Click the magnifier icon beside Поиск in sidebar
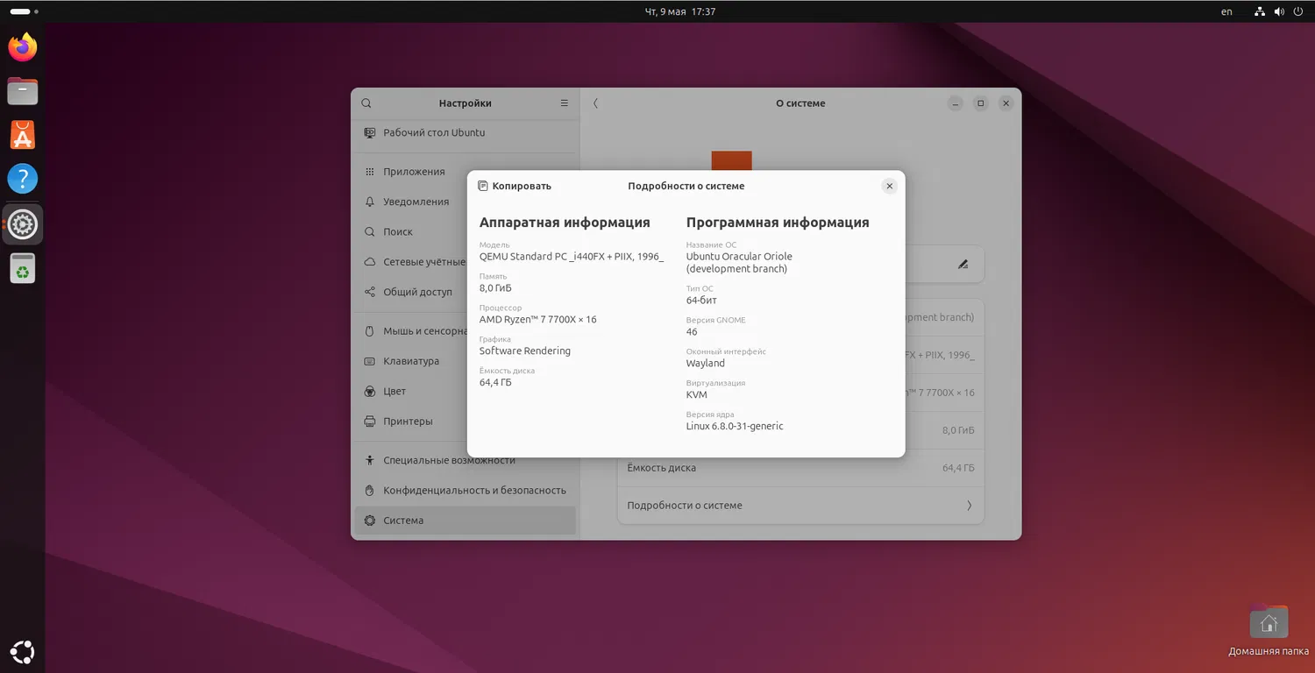 (370, 232)
